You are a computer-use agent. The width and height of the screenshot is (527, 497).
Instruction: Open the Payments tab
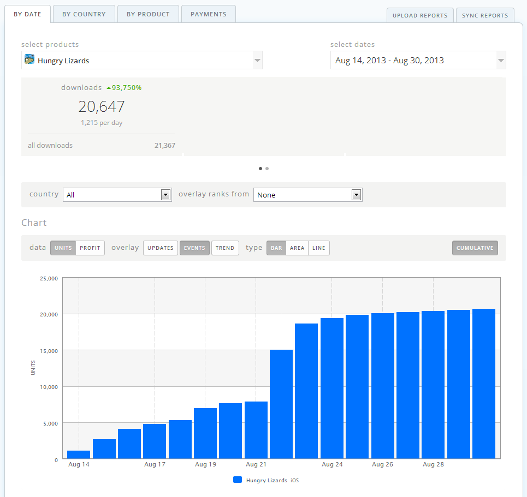[209, 14]
